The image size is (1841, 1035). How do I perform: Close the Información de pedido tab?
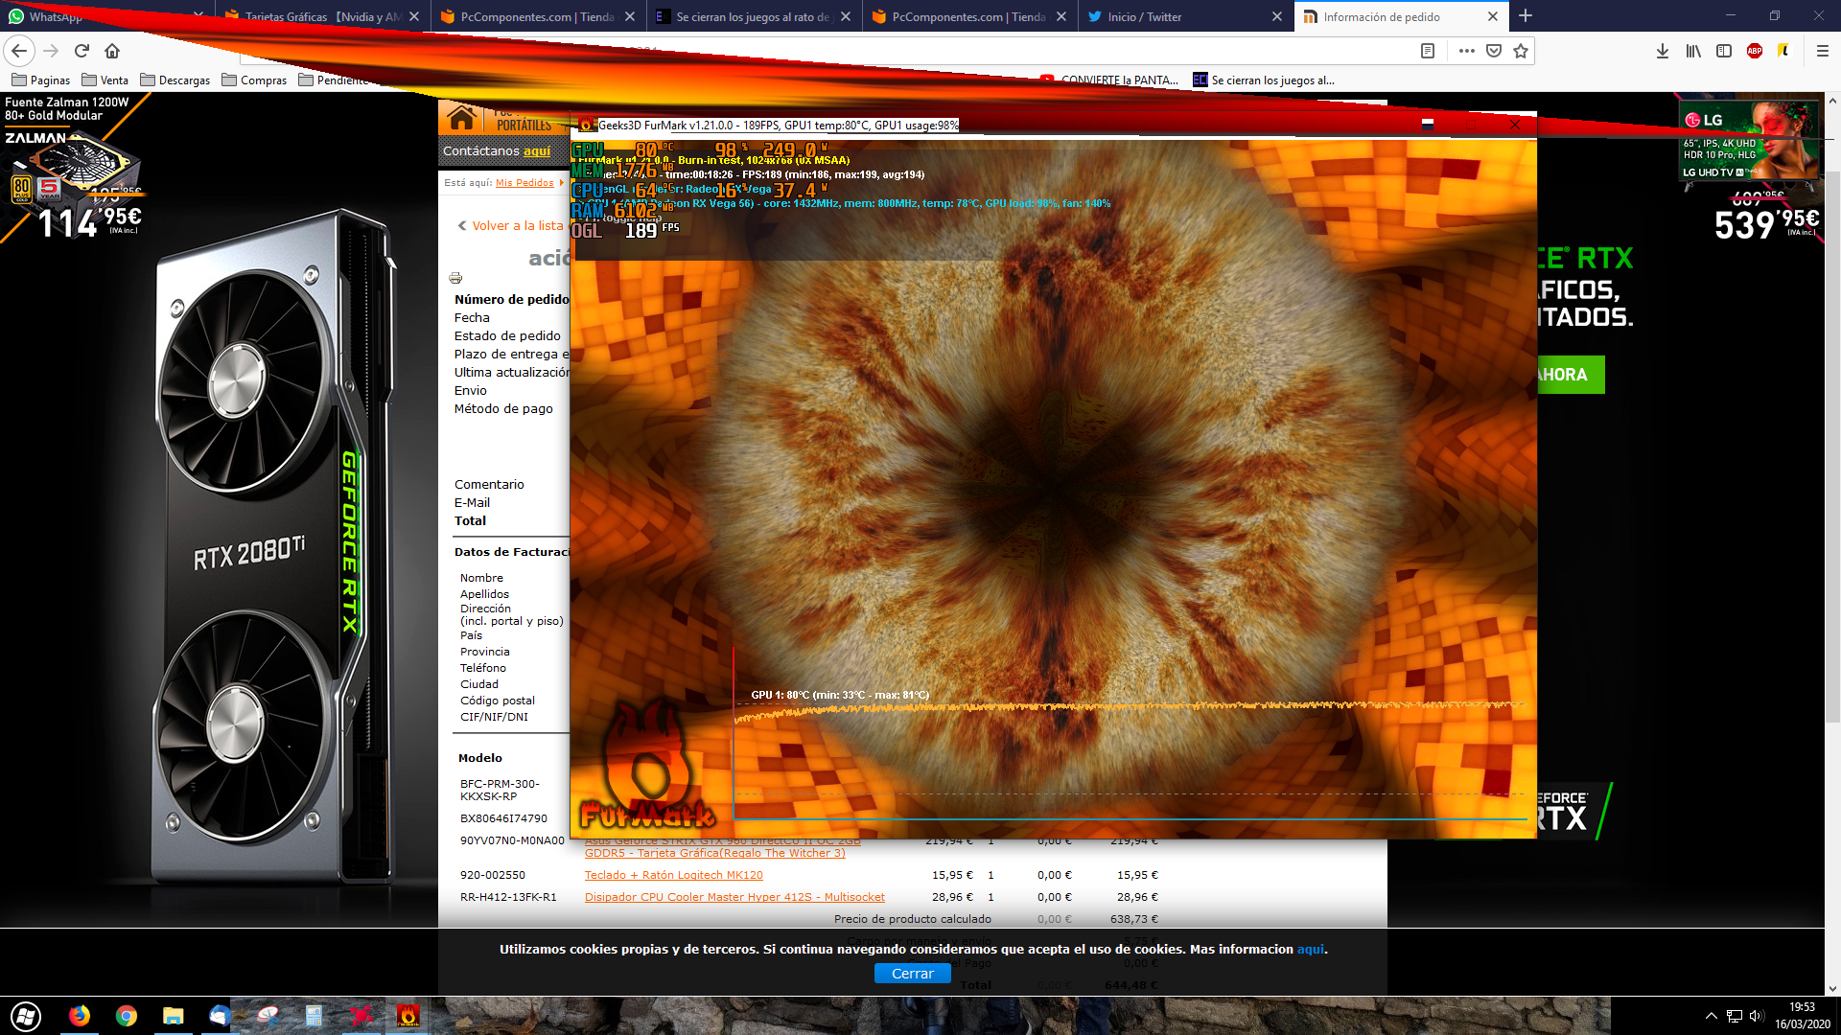tap(1493, 16)
